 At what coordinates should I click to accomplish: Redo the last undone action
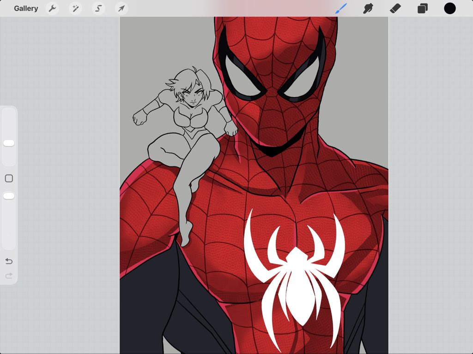[x=9, y=276]
